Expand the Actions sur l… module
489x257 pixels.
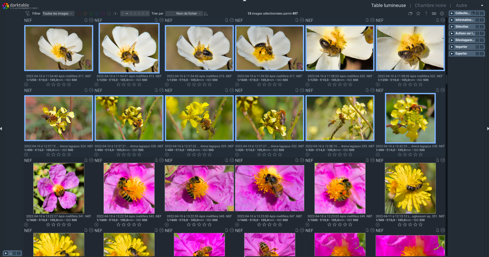point(452,33)
